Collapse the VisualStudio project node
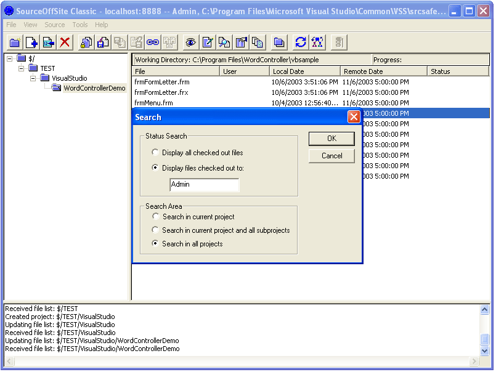This screenshot has width=496, height=372. click(x=33, y=78)
